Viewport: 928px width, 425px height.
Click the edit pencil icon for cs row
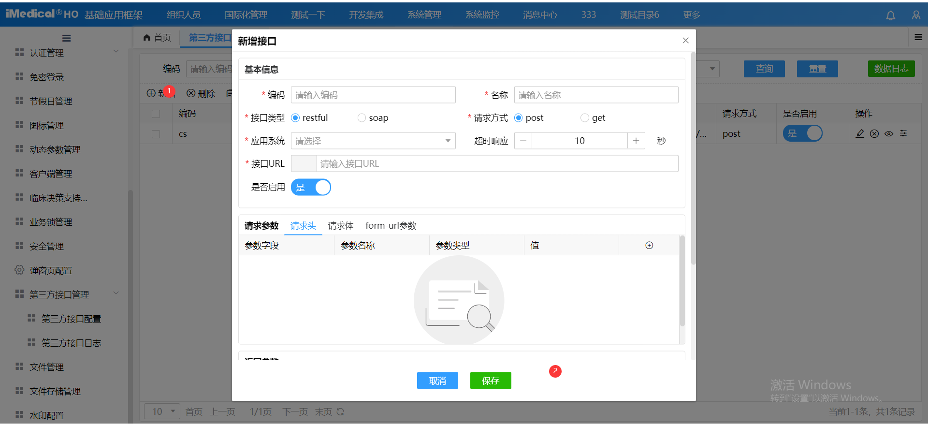coord(860,133)
